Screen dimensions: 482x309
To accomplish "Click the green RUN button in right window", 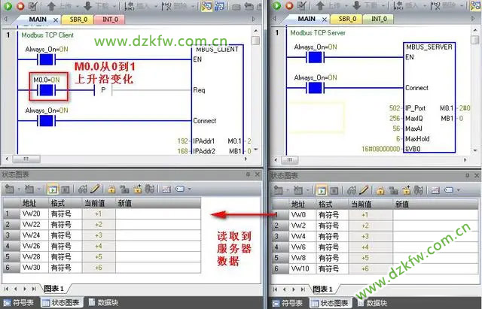I will (276, 6).
